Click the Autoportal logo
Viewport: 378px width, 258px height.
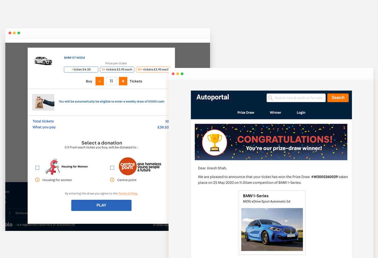pyautogui.click(x=212, y=97)
